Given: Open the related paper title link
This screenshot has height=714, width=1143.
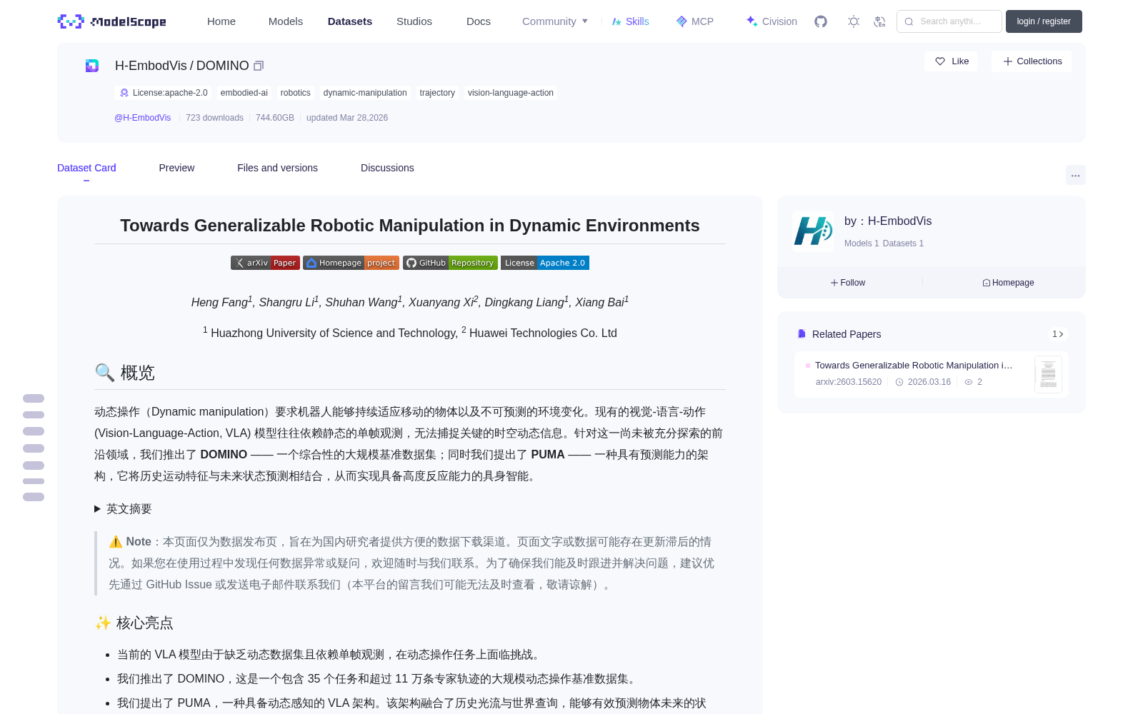Looking at the screenshot, I should pyautogui.click(x=914, y=365).
